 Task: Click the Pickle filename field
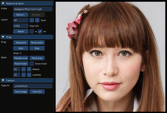pos(33,9)
